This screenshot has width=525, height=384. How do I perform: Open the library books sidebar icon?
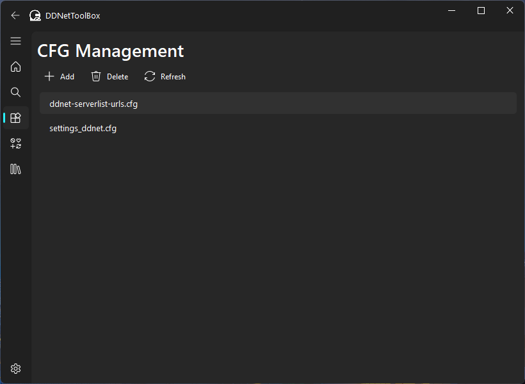[16, 169]
